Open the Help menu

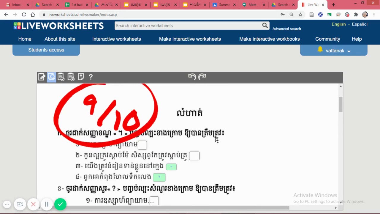pyautogui.click(x=357, y=39)
